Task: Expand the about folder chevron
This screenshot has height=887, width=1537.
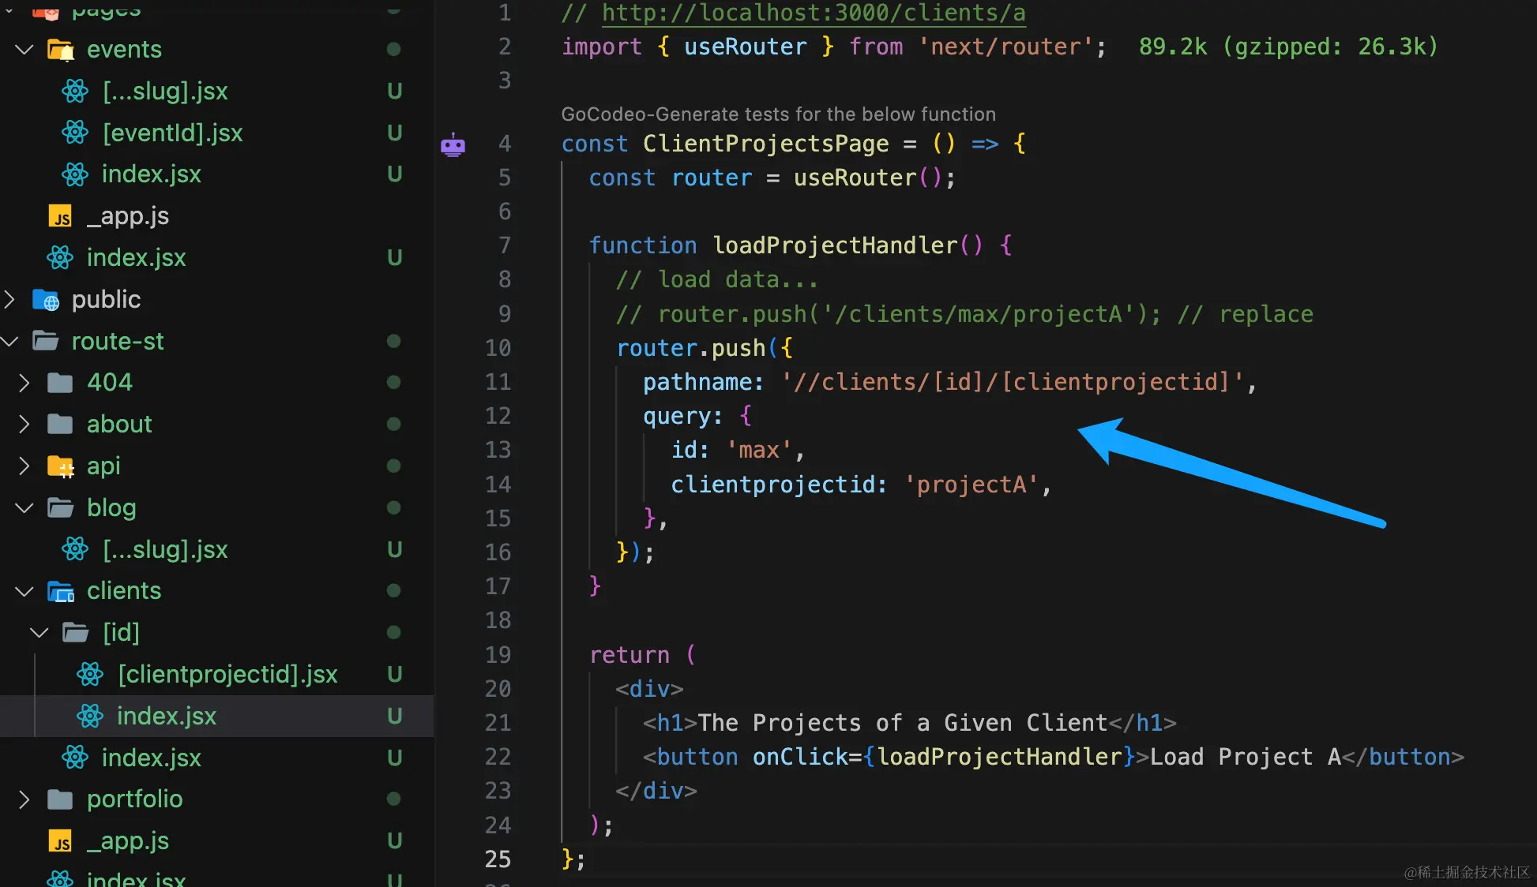Action: point(24,425)
